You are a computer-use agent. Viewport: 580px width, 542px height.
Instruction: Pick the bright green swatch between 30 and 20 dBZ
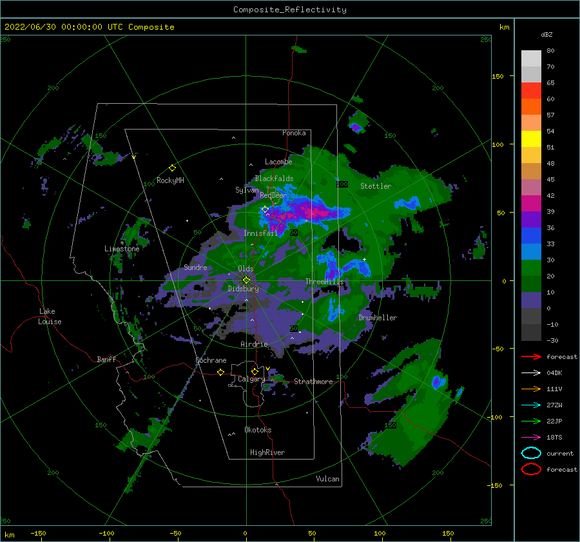click(x=531, y=268)
